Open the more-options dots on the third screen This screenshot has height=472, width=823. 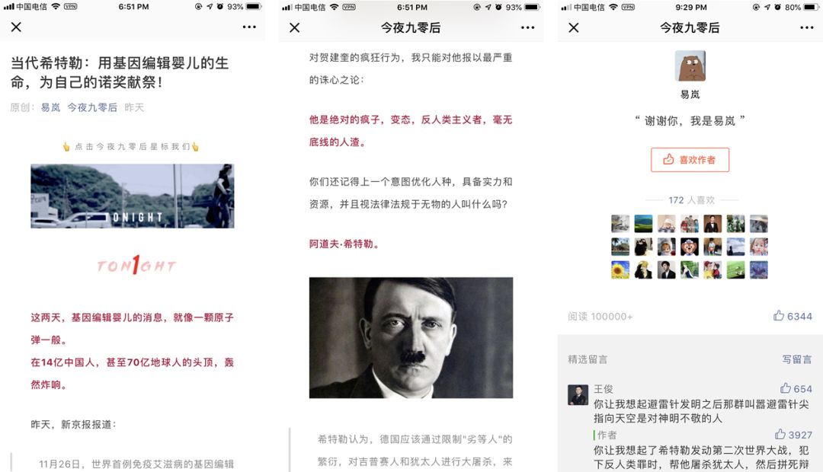pos(807,27)
